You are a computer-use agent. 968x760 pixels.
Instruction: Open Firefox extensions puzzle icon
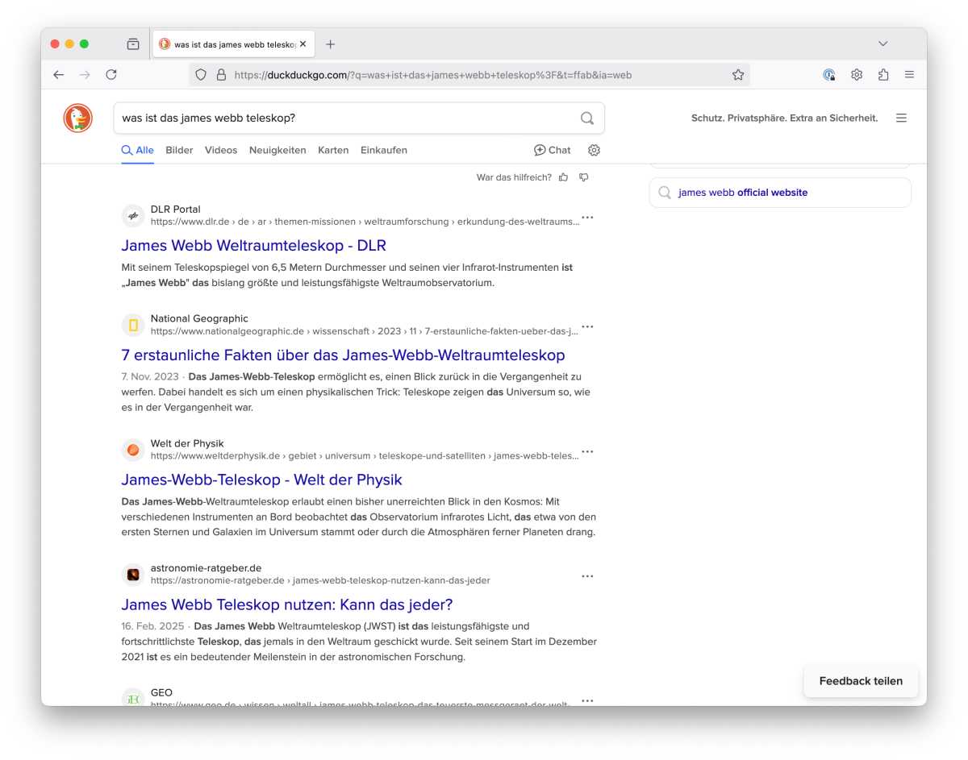click(883, 75)
